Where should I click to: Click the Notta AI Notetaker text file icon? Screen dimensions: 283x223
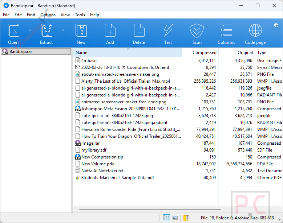point(78,170)
